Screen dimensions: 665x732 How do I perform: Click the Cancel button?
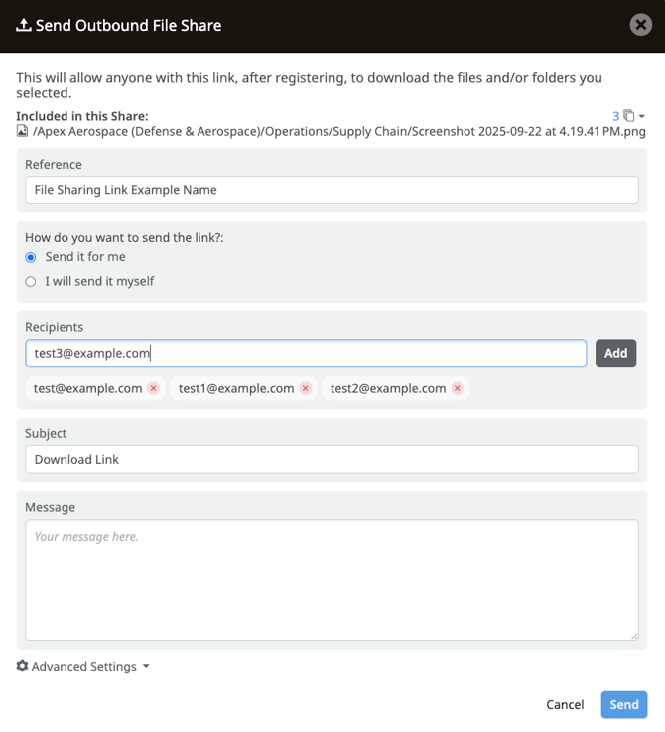(x=565, y=705)
